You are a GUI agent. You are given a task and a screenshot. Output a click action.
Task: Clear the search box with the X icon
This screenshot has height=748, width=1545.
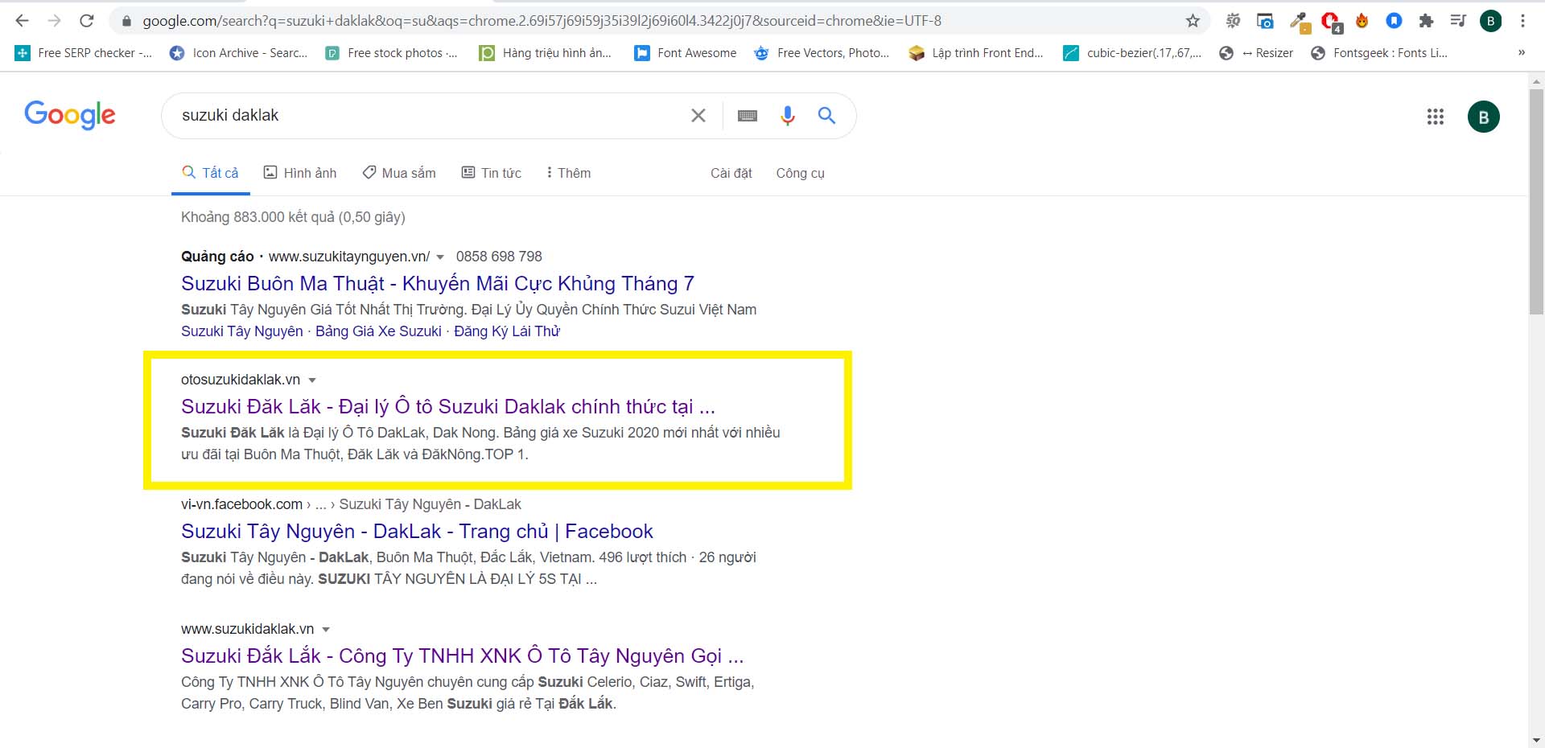698,116
